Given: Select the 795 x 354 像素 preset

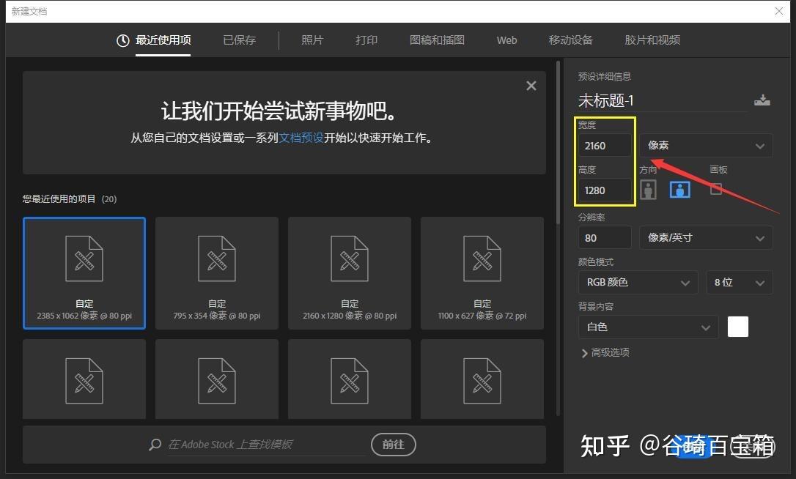Looking at the screenshot, I should point(217,273).
